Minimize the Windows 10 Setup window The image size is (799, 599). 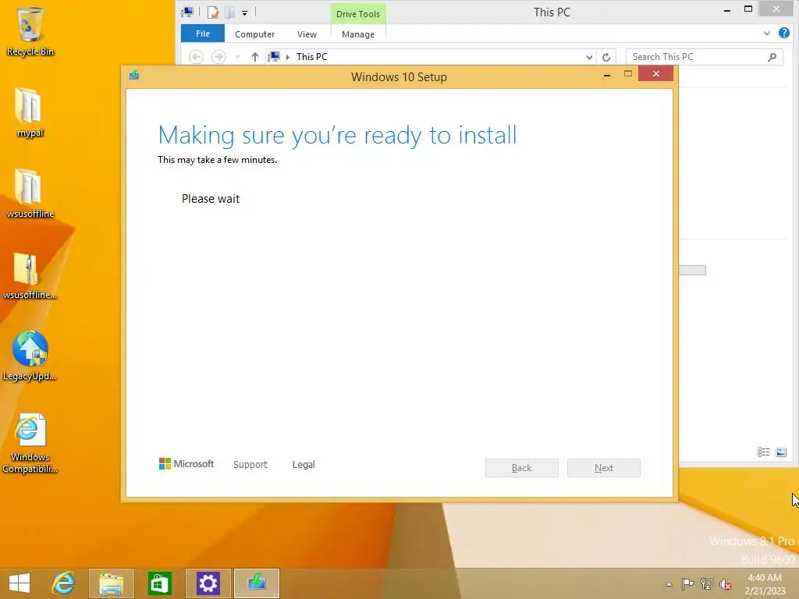tap(607, 75)
